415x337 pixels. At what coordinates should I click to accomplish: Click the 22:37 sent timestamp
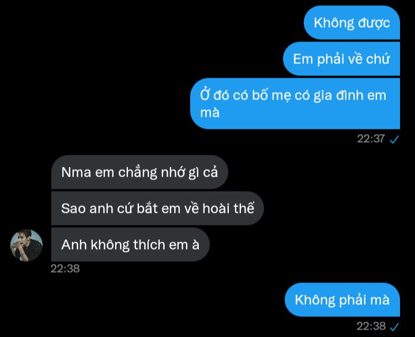click(x=371, y=139)
